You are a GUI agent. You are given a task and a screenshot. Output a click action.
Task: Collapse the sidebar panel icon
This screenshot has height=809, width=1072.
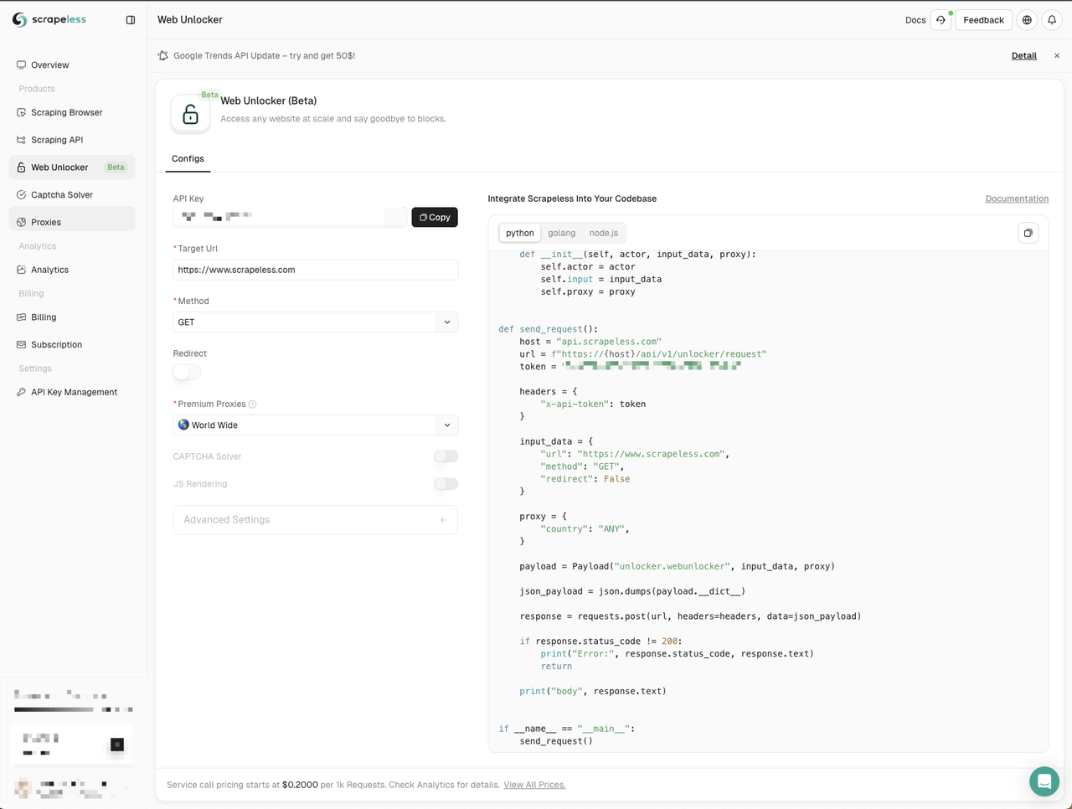[131, 20]
